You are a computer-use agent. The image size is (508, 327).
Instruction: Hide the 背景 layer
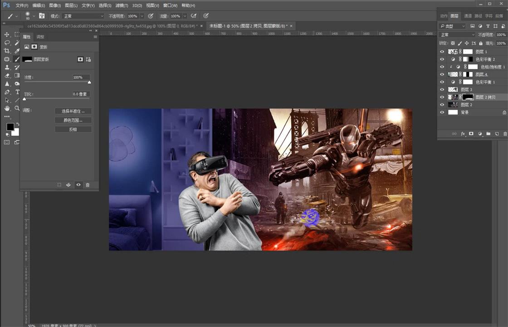[442, 112]
